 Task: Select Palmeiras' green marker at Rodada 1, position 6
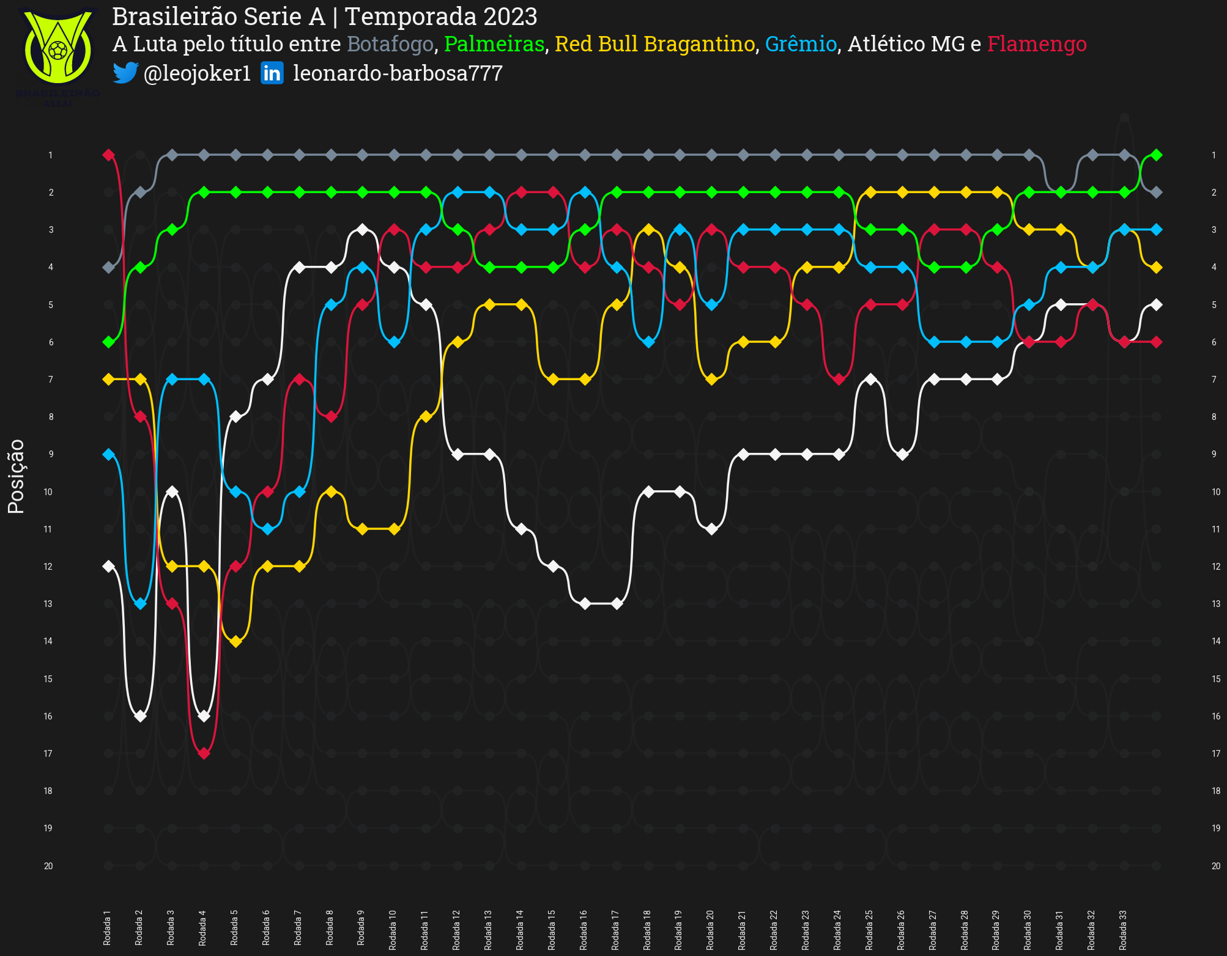coord(109,342)
